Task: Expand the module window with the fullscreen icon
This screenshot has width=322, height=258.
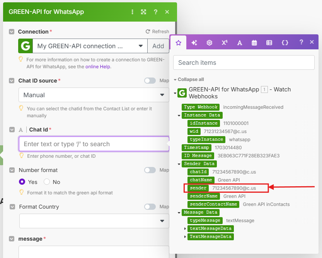Action: [x=143, y=12]
